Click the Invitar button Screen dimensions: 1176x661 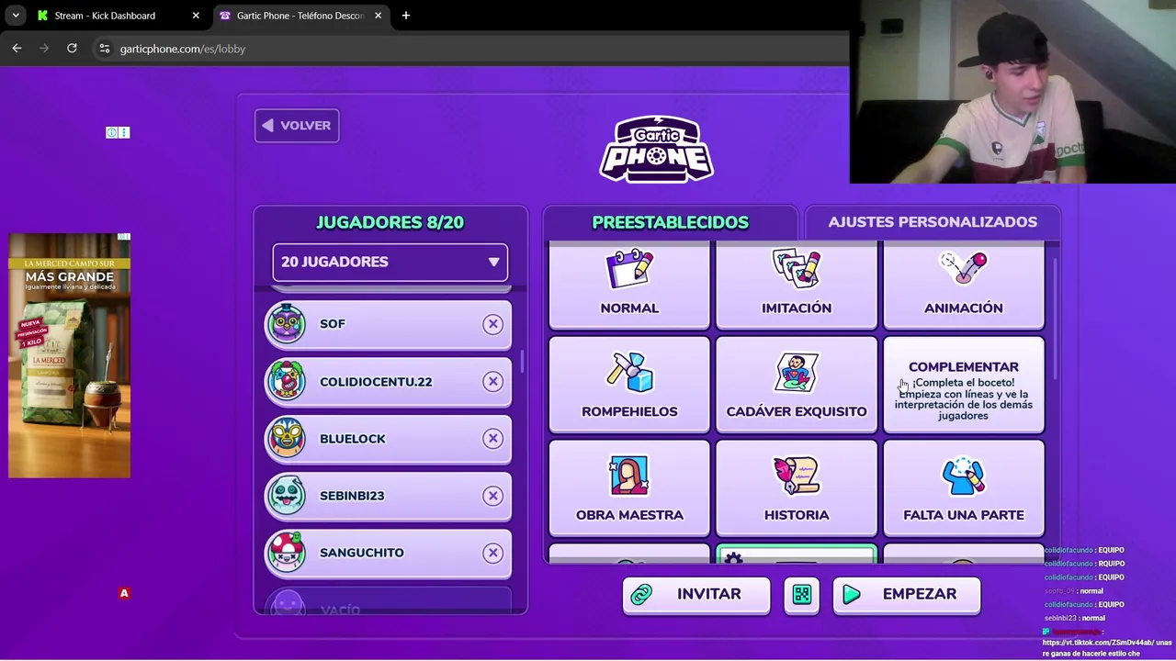[695, 594]
